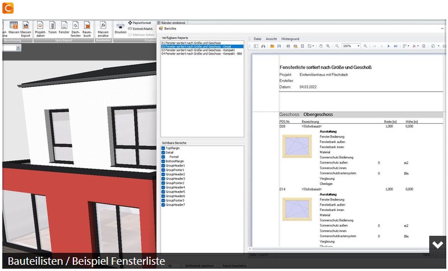Jump to the last page arrow
448x271 pixels.
point(396,46)
